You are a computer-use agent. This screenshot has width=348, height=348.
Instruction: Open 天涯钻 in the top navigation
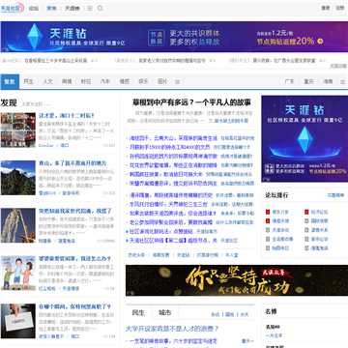pos(72,9)
